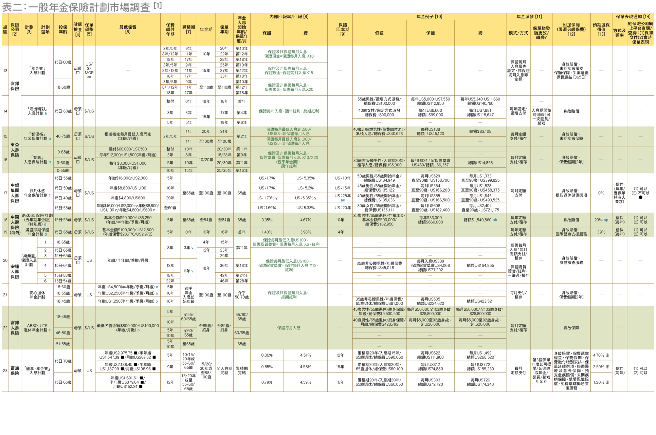Open footnote [11] in 年金派發 header

point(538,16)
